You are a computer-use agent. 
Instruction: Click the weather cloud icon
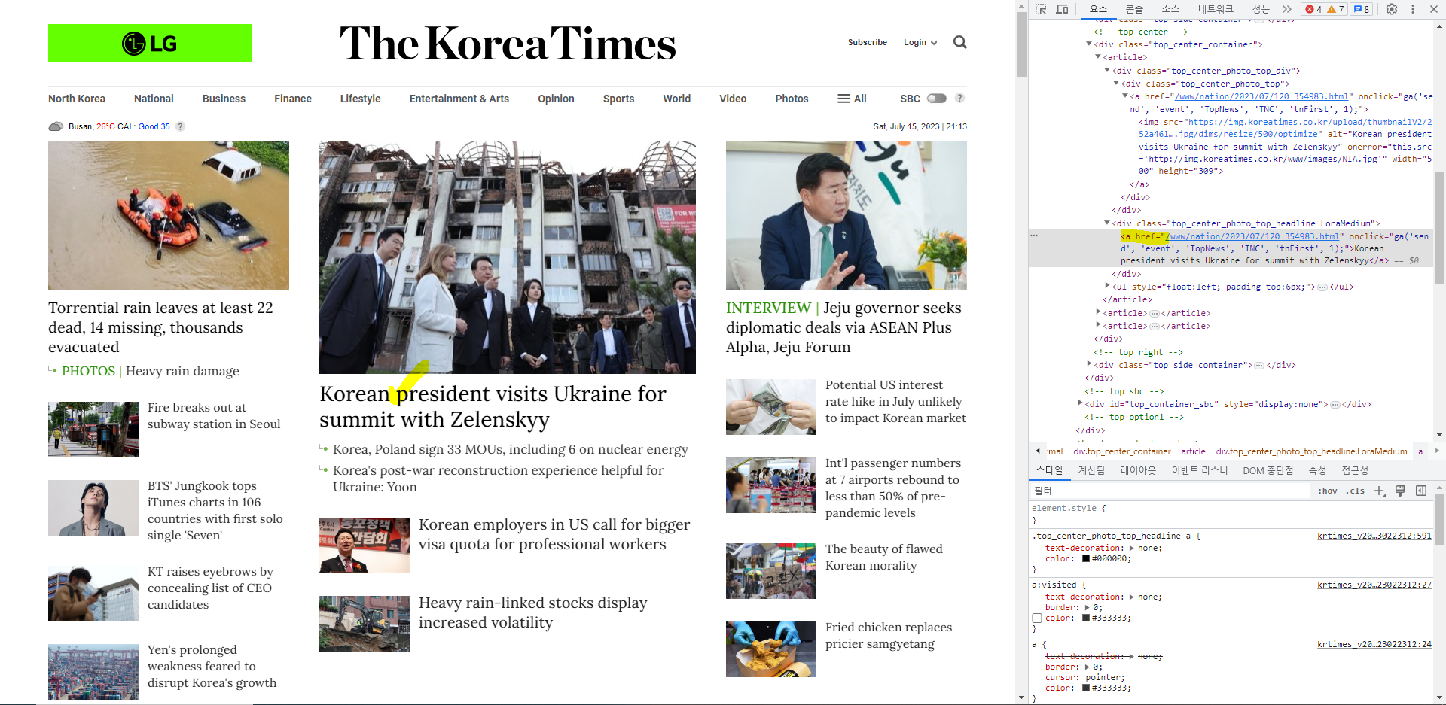click(x=56, y=126)
